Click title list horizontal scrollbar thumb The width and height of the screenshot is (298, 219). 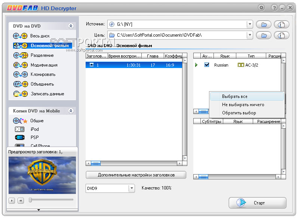pyautogui.click(x=96, y=163)
